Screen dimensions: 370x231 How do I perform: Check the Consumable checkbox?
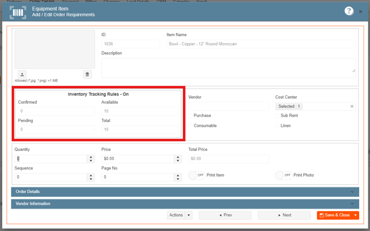pyautogui.click(x=191, y=126)
